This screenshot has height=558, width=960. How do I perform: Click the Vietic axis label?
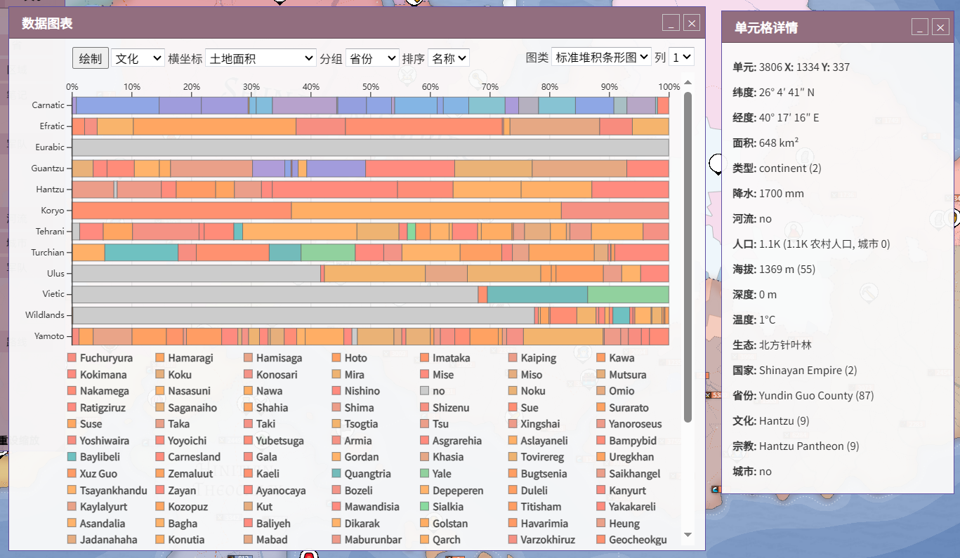(x=53, y=294)
